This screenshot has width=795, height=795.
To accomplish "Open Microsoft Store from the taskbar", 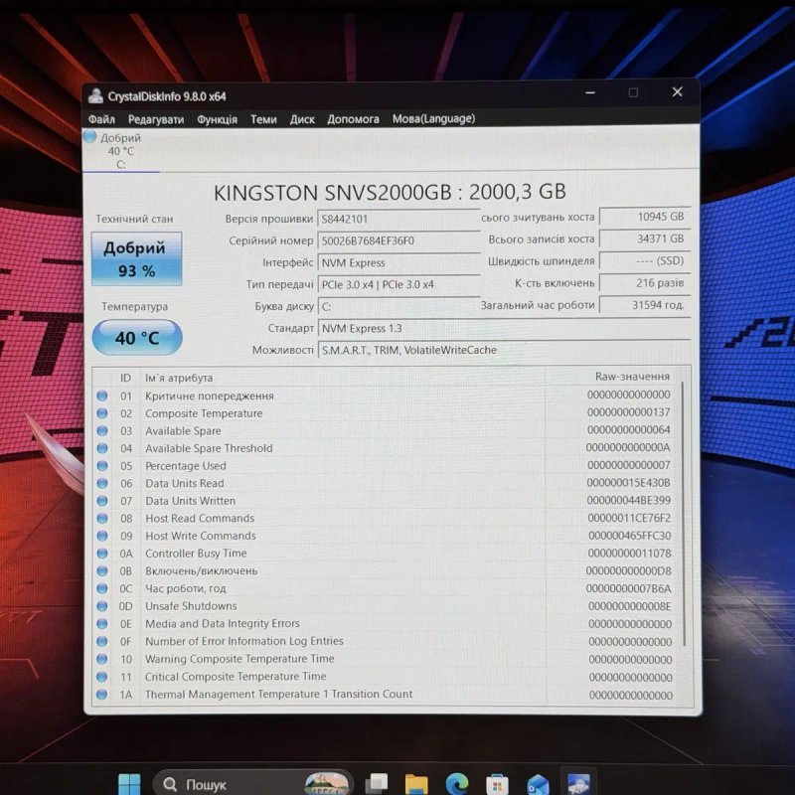I will coord(497,784).
